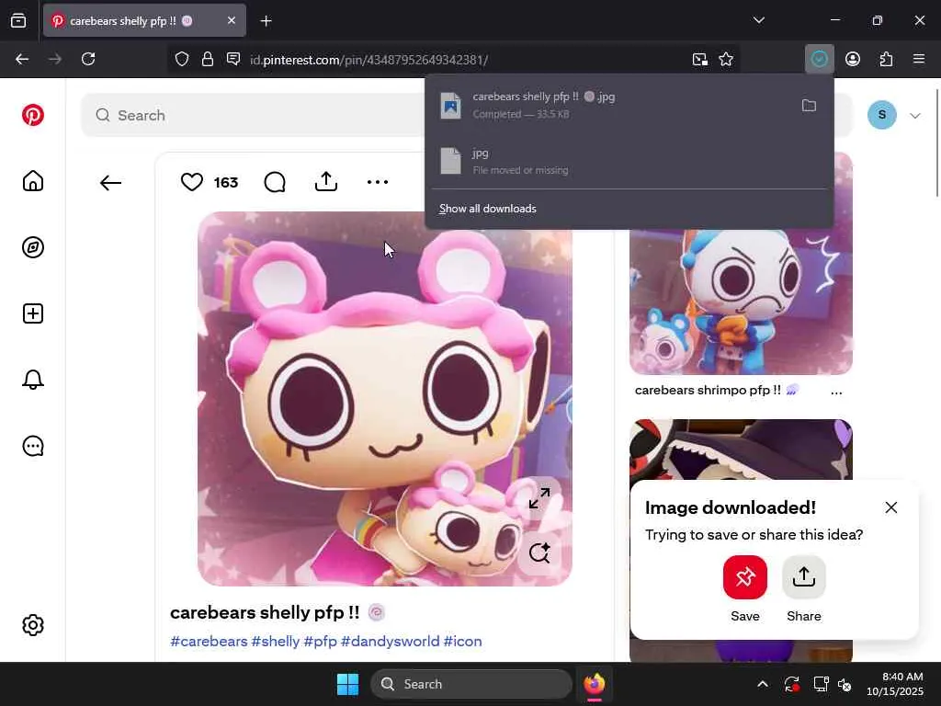Click the taskbar clock and date
The image size is (941, 706).
[895, 684]
